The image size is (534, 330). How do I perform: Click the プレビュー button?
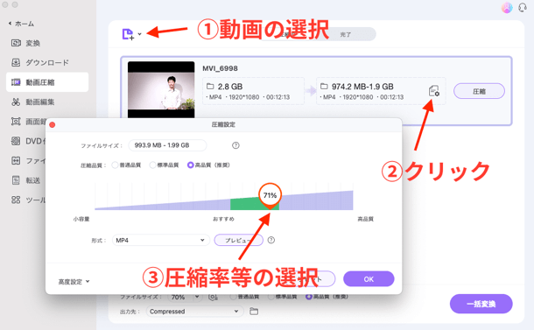pos(238,240)
